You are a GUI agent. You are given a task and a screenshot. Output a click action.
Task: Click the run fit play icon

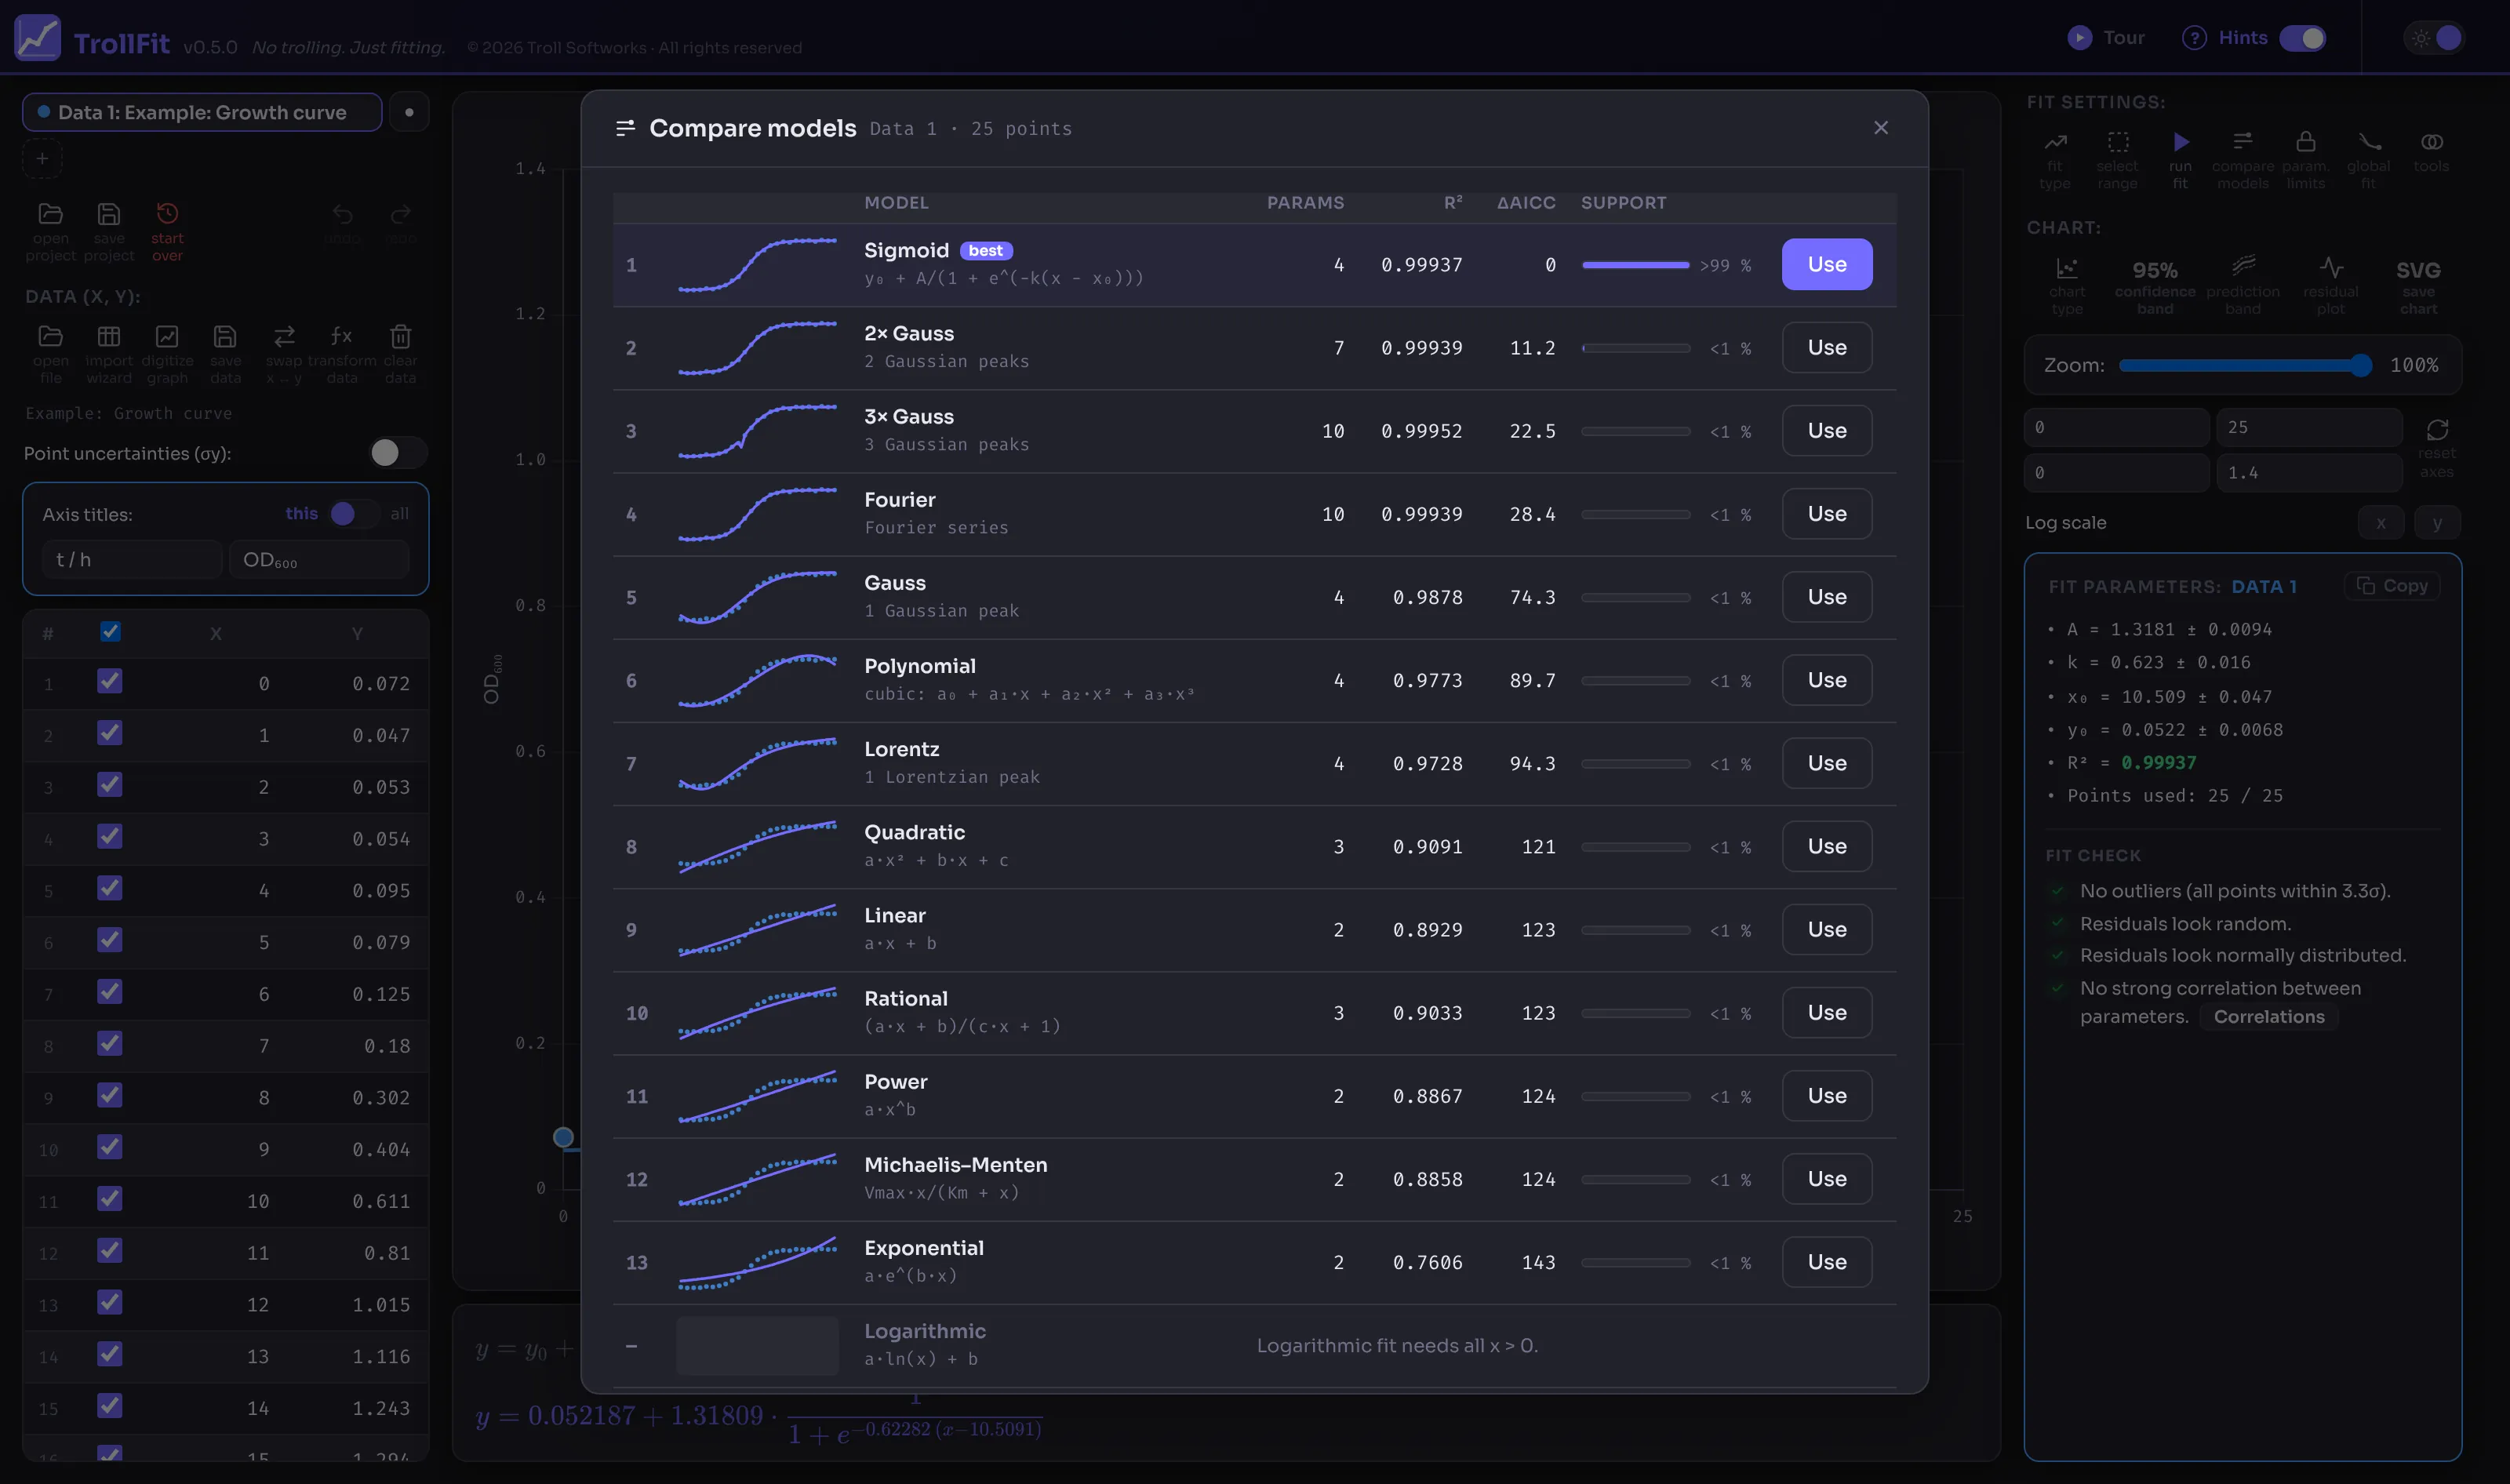click(x=2181, y=142)
